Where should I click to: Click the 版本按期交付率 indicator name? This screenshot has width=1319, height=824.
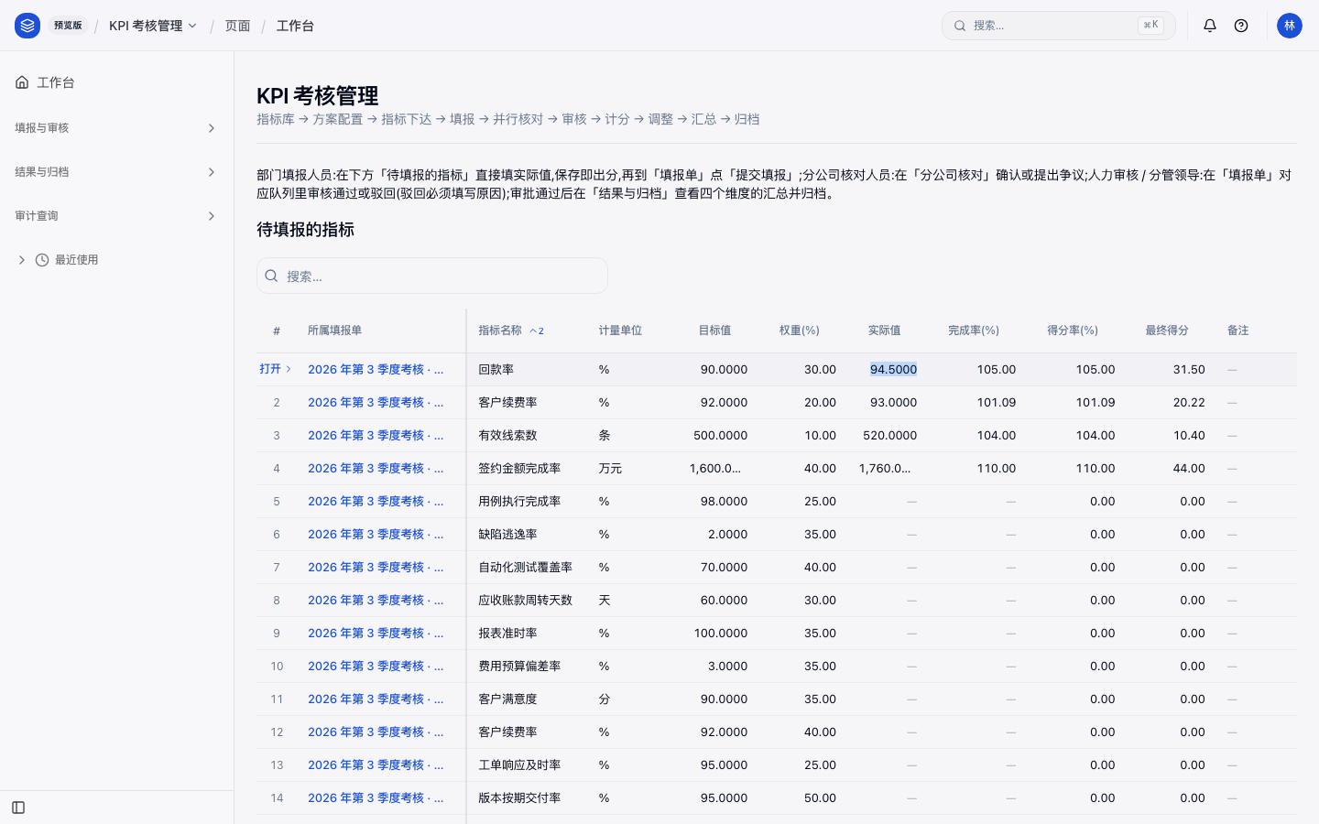519,798
